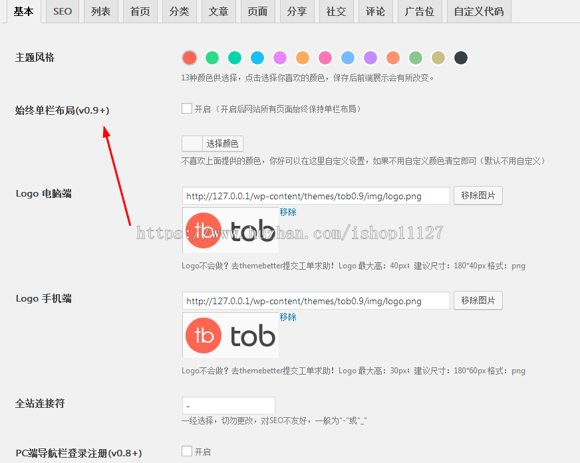Open the 社交 tab
Image resolution: width=580 pixels, height=463 pixels.
pyautogui.click(x=337, y=11)
